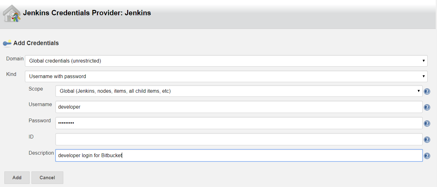This screenshot has height=187, width=437.
Task: Click the Description field label
Action: 41,153
